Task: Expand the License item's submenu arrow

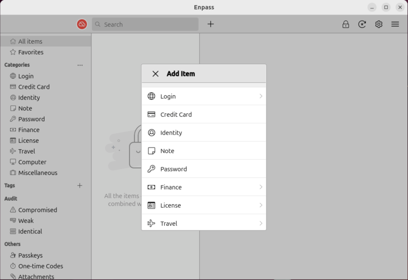Action: coord(261,205)
